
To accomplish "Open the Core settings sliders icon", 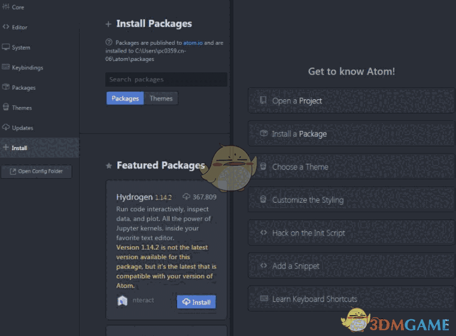I will 5,7.
